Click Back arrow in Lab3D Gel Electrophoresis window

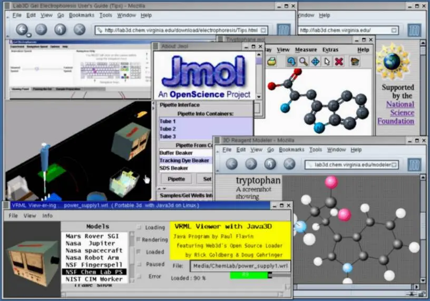(x=22, y=30)
